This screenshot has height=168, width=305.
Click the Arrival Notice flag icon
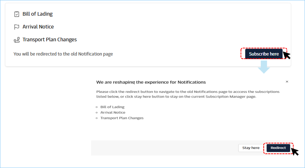click(16, 27)
